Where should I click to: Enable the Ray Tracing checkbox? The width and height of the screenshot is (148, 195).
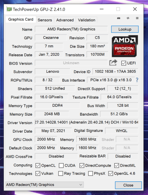point(61,174)
